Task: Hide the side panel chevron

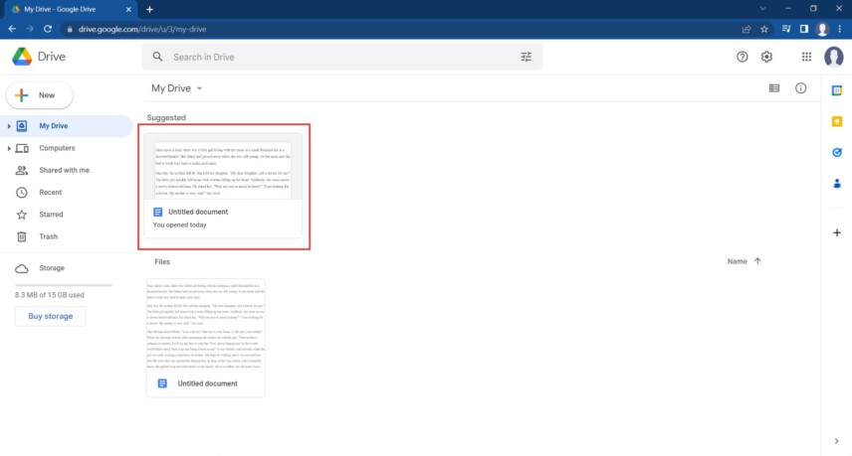Action: click(836, 441)
